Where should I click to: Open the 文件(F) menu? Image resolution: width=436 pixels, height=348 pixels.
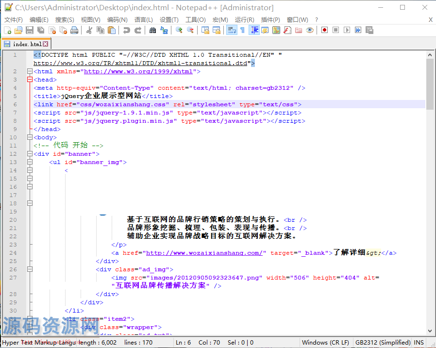(13, 20)
